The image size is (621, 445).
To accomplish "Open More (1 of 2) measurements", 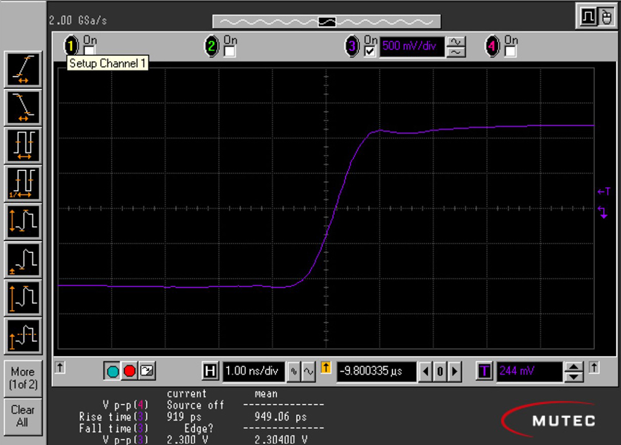I will click(x=24, y=378).
